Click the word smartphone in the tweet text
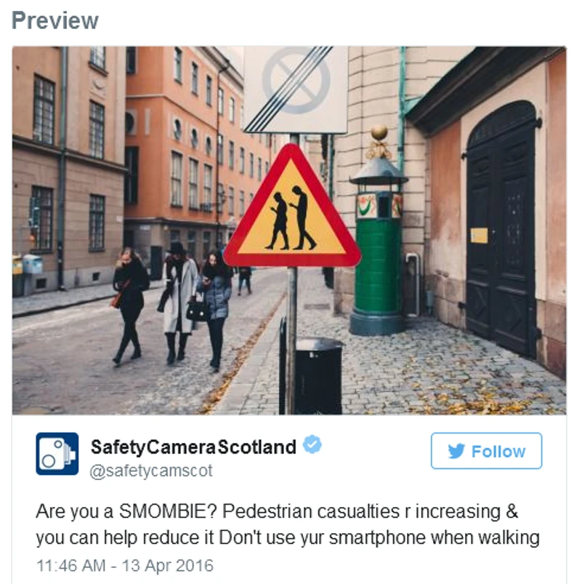The image size is (574, 584). [x=377, y=537]
